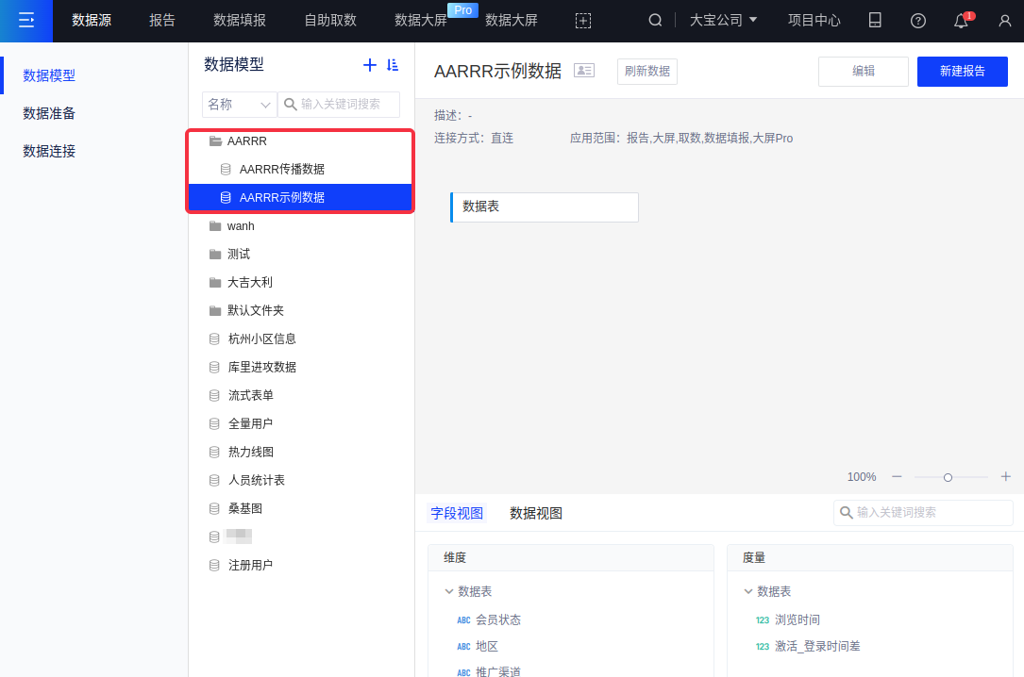Click the sort icon in data model panel
Image resolution: width=1024 pixels, height=677 pixels.
pyautogui.click(x=394, y=65)
